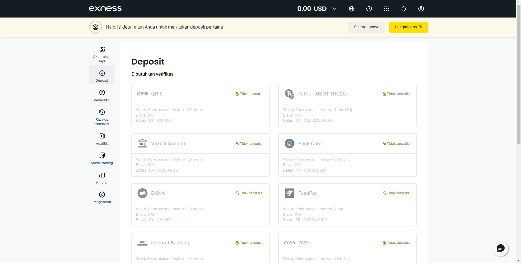Expand the 0.00 USD balance dropdown
This screenshot has height=263, width=521.
coord(334,9)
